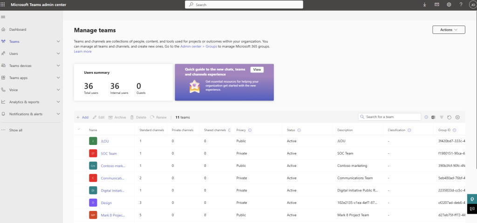477x223 pixels.
Task: Open the second header icon beside downloads
Action: click(x=437, y=5)
